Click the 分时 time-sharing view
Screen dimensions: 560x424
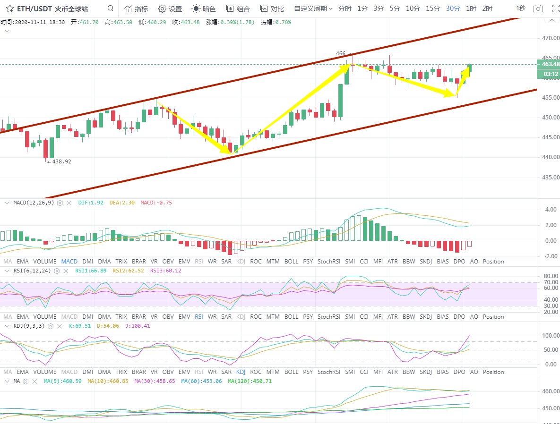pyautogui.click(x=345, y=8)
